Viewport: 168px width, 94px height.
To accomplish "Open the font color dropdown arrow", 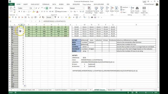I will (39, 11).
